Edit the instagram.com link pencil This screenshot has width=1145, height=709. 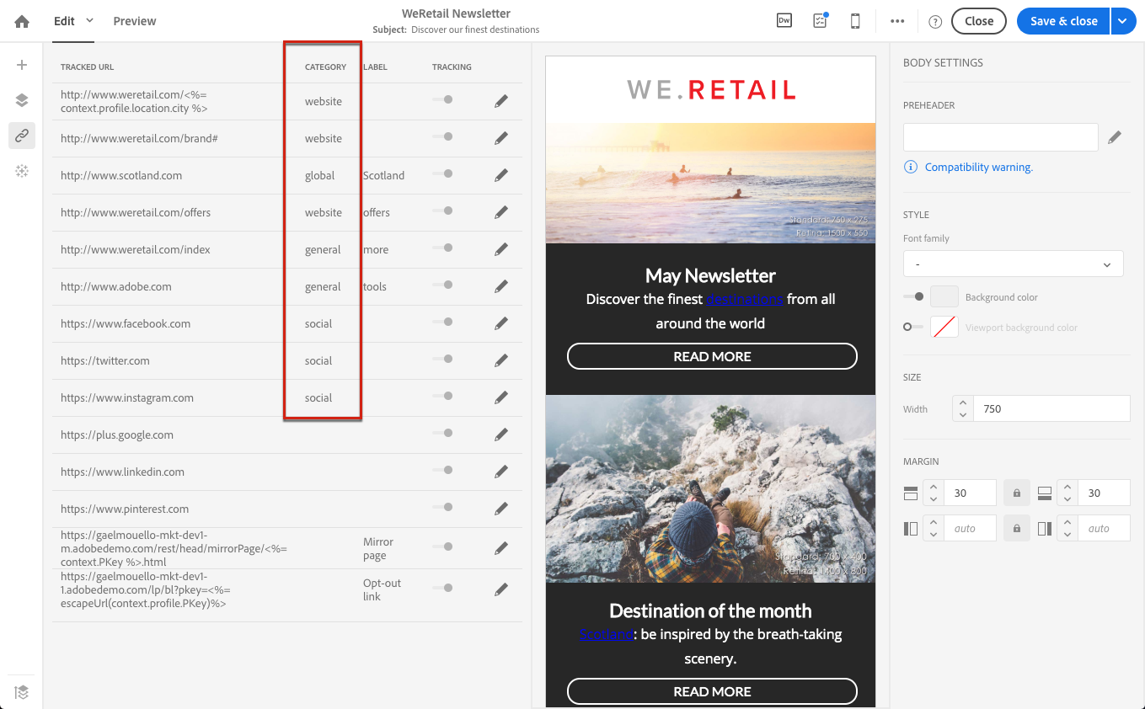coord(501,397)
